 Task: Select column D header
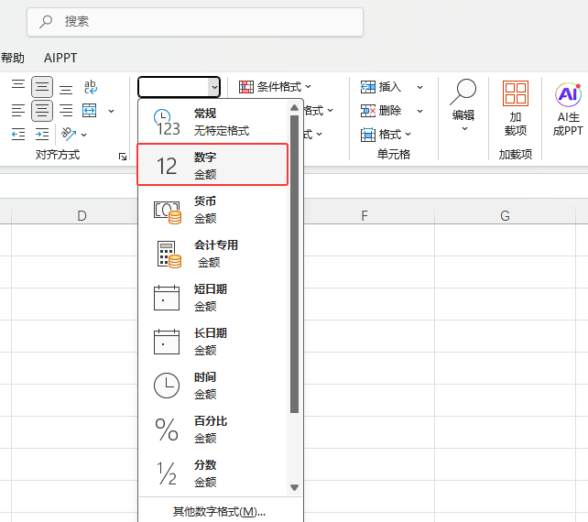click(74, 215)
